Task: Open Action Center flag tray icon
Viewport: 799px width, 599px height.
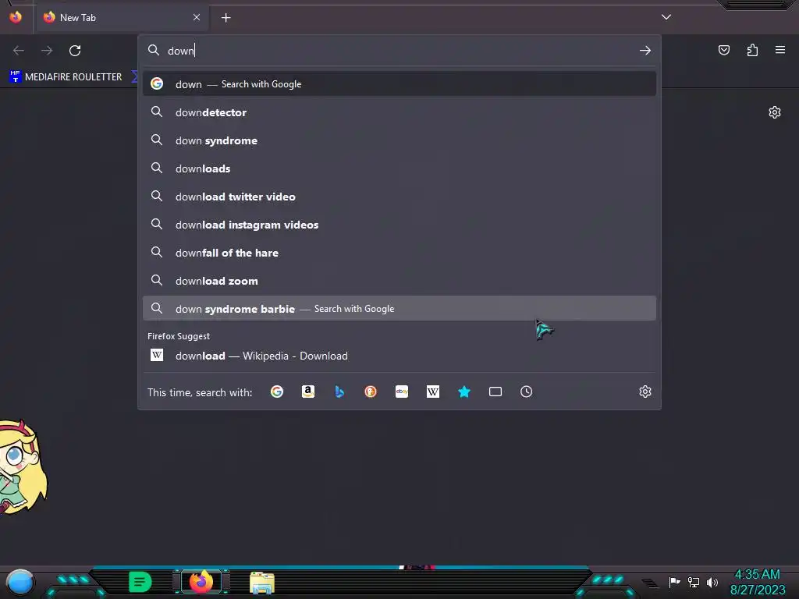Action: 674,582
